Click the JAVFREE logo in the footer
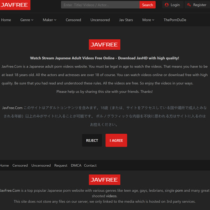Viewport: 210px width, 210px height. point(105,180)
